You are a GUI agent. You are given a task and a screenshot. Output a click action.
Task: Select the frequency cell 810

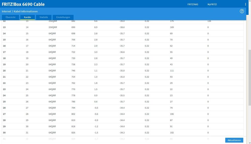point(73,120)
